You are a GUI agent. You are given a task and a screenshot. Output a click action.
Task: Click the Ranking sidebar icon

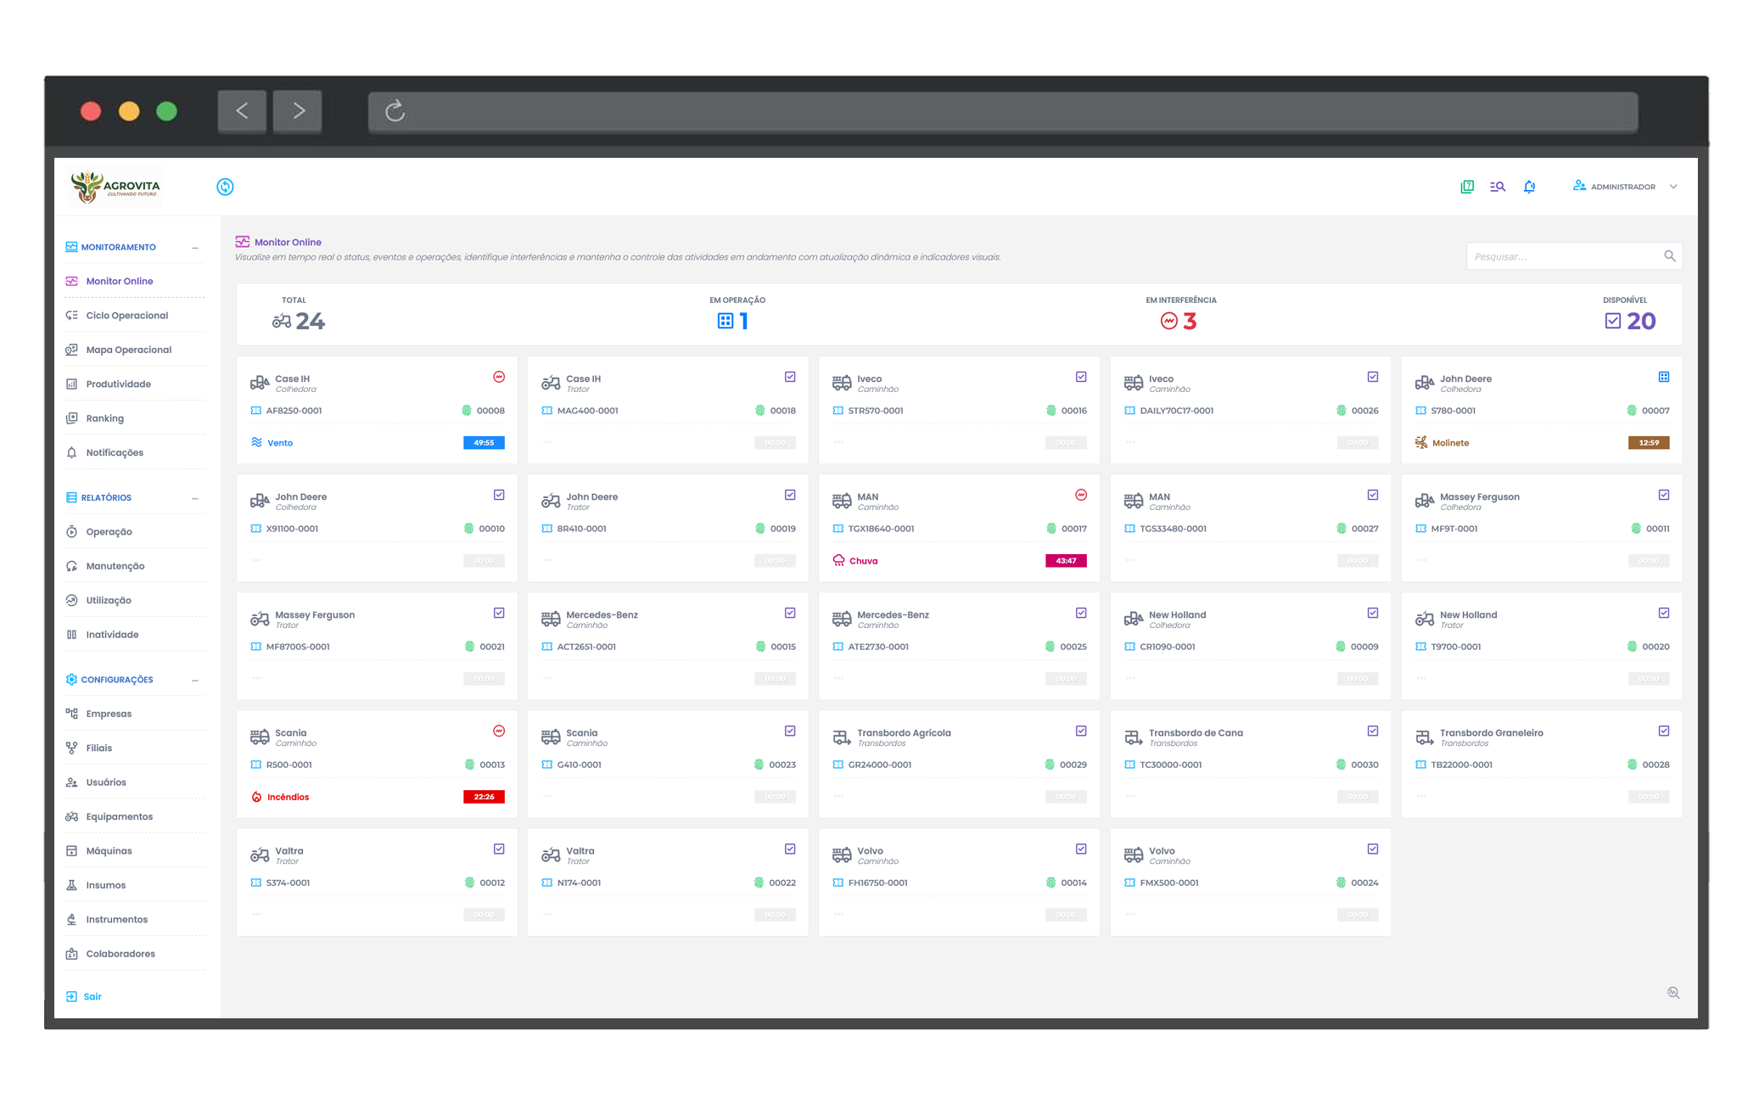pyautogui.click(x=72, y=418)
